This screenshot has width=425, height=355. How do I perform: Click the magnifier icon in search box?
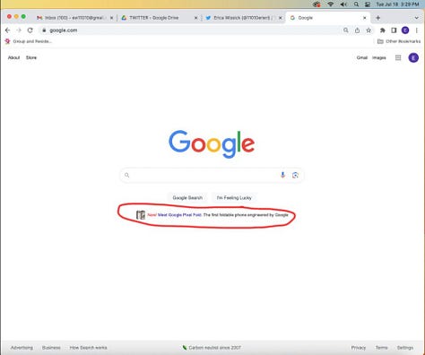tap(127, 175)
